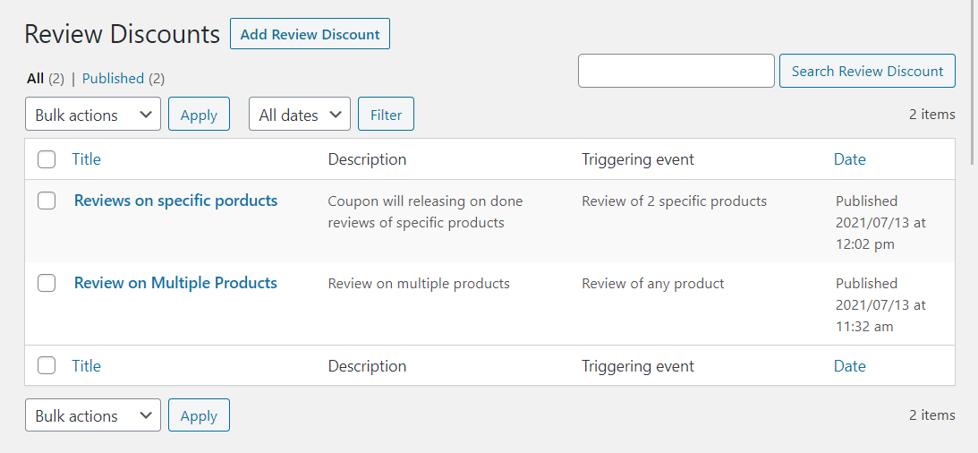Show All review discounts filter
The height and width of the screenshot is (453, 978).
[35, 79]
